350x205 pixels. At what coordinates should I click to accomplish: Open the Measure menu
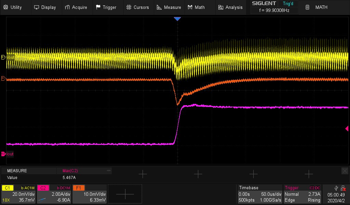169,7
